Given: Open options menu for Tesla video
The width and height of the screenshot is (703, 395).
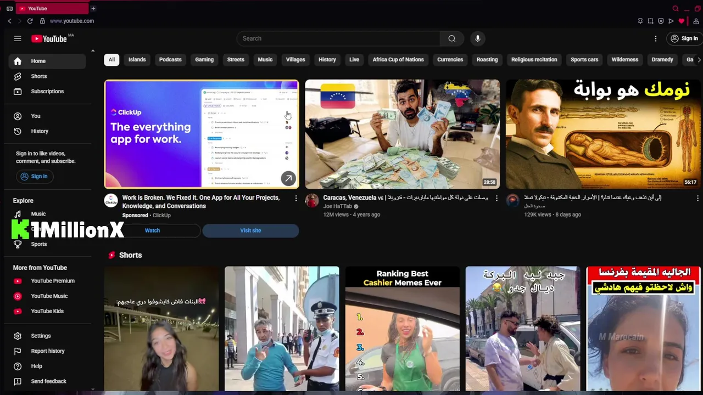Looking at the screenshot, I should coord(698,198).
